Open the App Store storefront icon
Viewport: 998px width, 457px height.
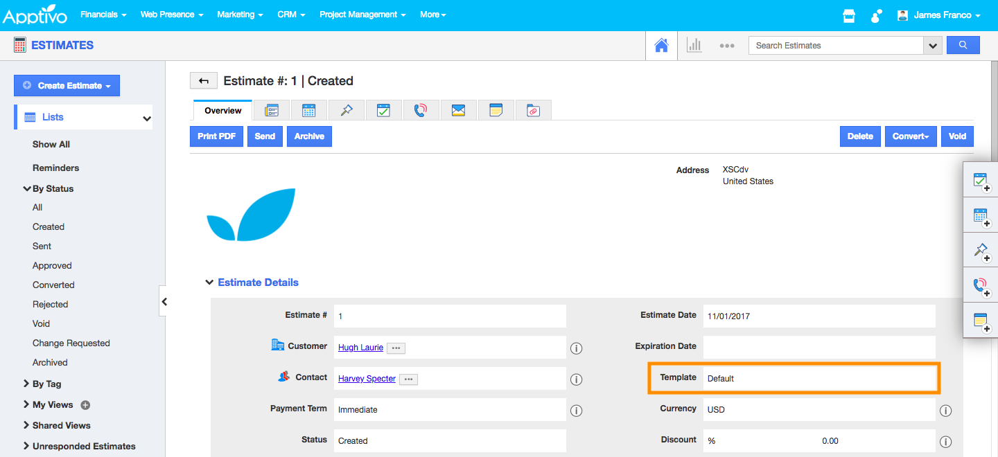tap(849, 15)
